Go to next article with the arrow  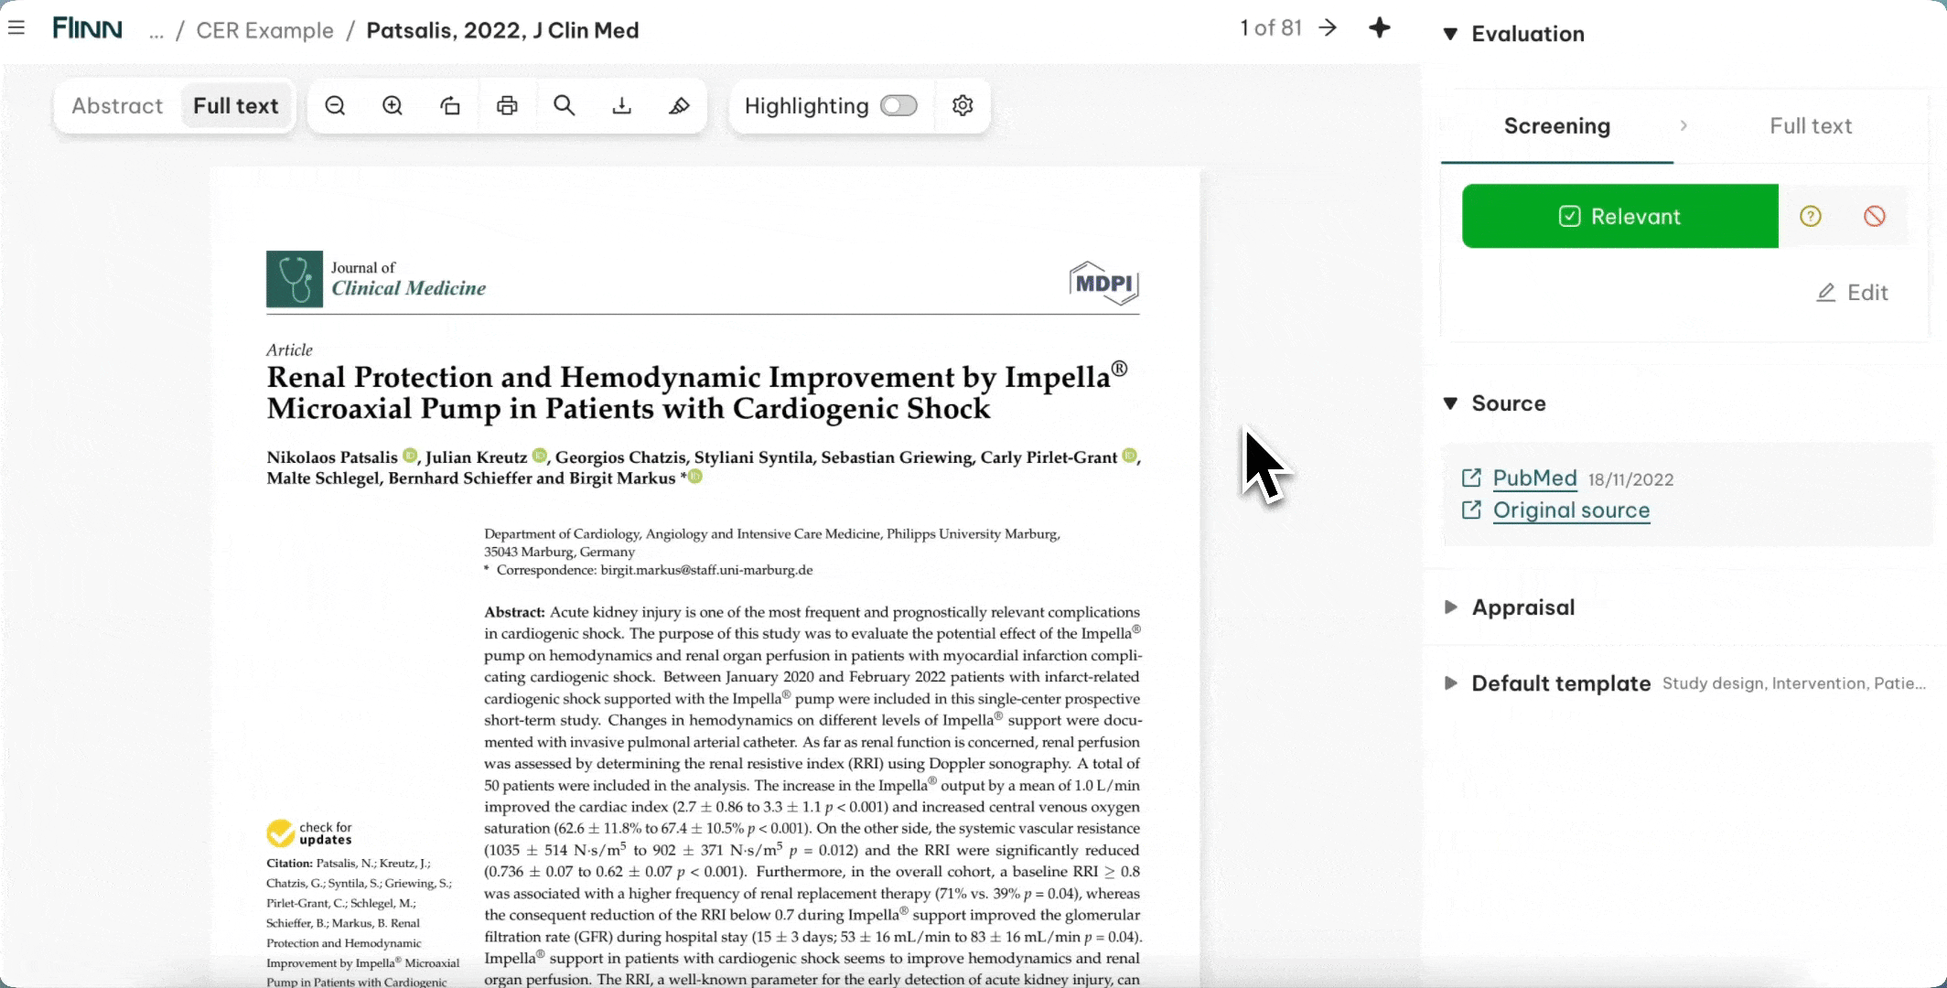pyautogui.click(x=1328, y=28)
